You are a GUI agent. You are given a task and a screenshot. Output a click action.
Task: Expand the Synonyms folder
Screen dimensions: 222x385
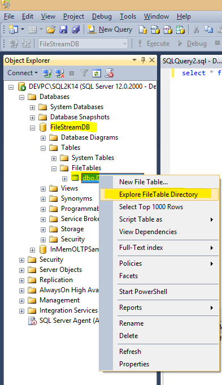(x=43, y=199)
